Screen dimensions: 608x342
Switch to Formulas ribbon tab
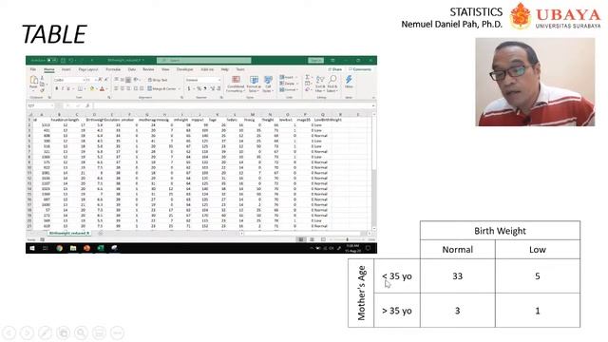113,69
